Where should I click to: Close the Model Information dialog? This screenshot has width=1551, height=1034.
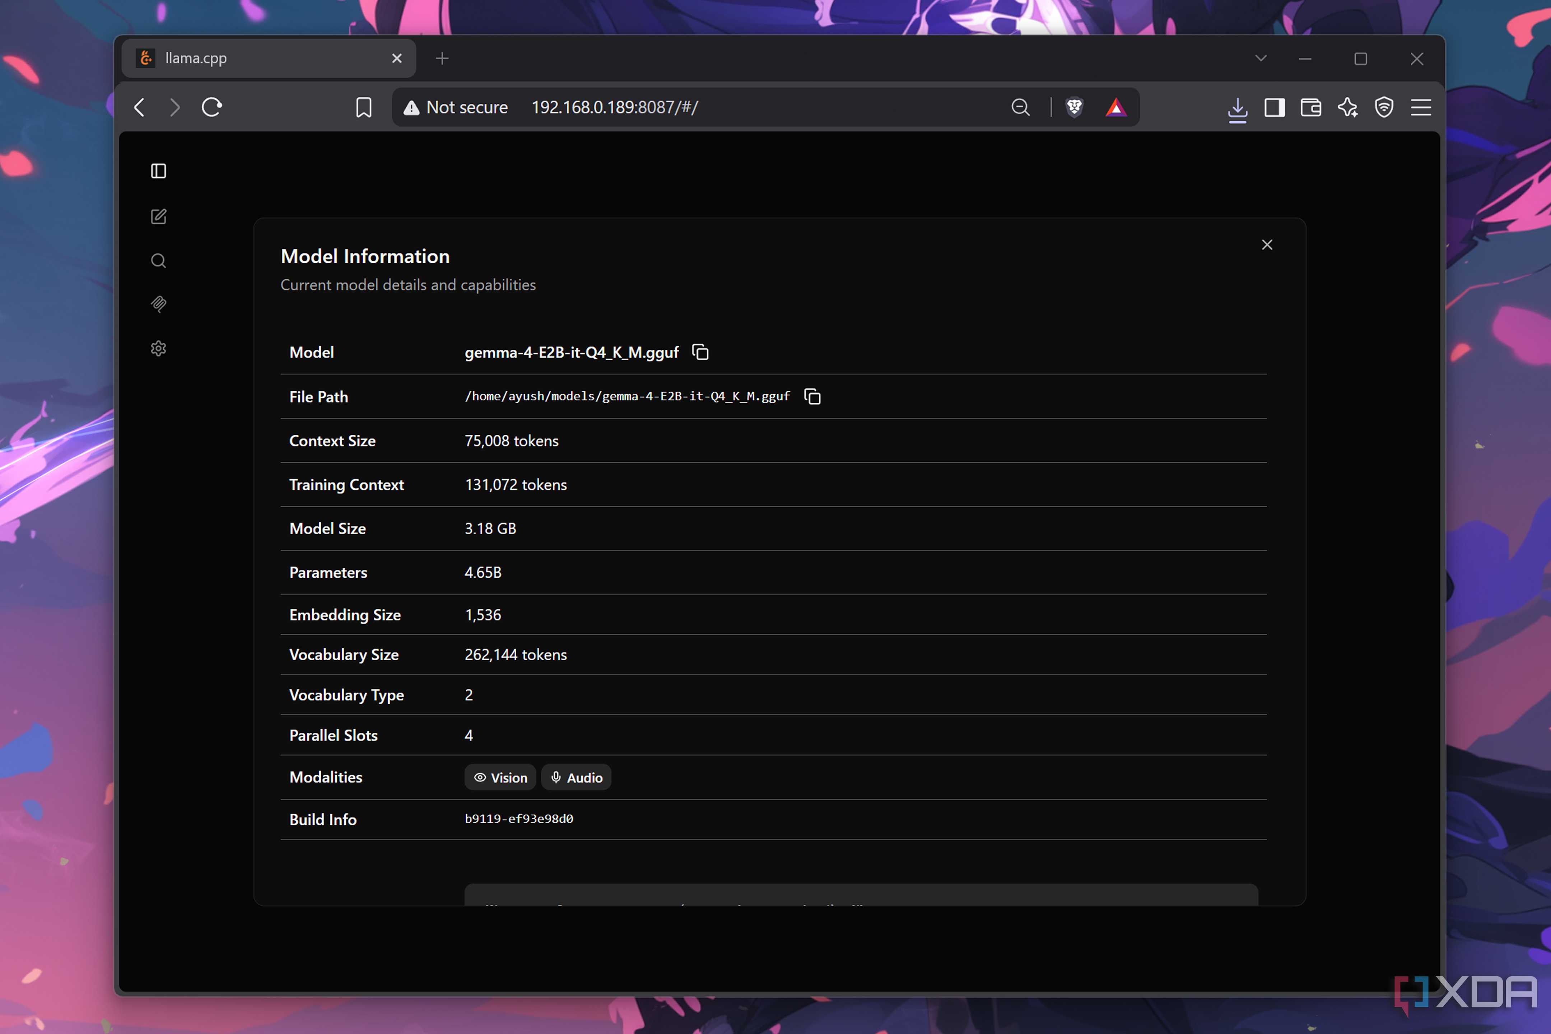(x=1267, y=244)
